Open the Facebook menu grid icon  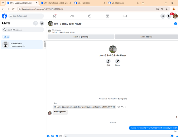(163, 16)
